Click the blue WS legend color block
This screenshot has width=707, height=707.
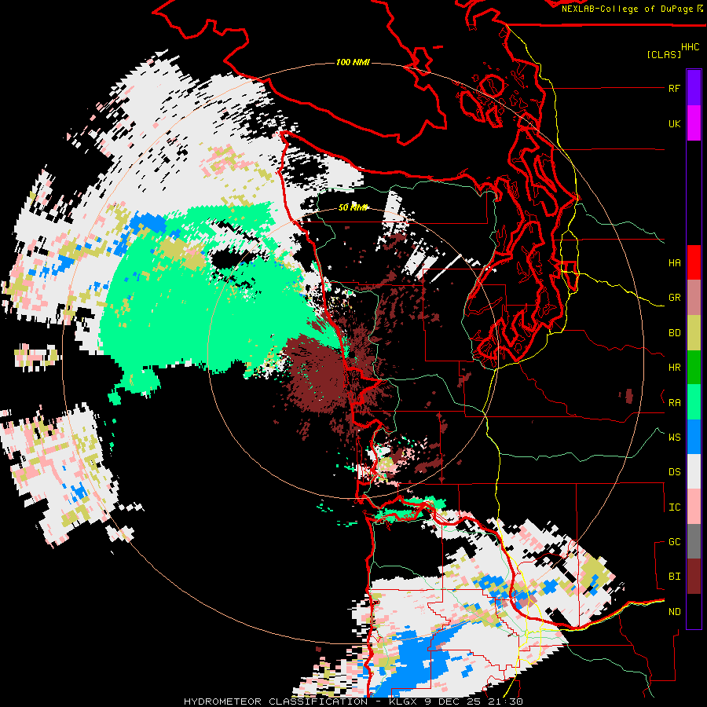(694, 437)
